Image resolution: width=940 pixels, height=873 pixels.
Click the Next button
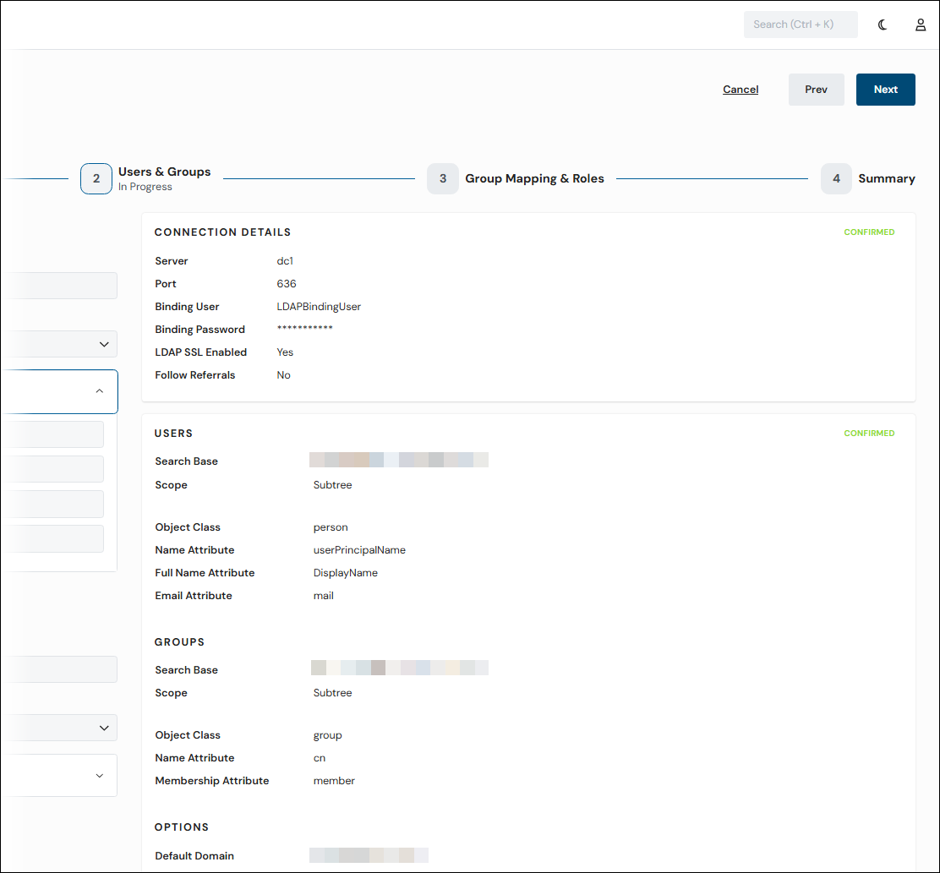(885, 90)
